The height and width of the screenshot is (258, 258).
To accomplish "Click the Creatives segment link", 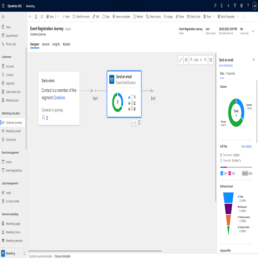I will point(59,98).
